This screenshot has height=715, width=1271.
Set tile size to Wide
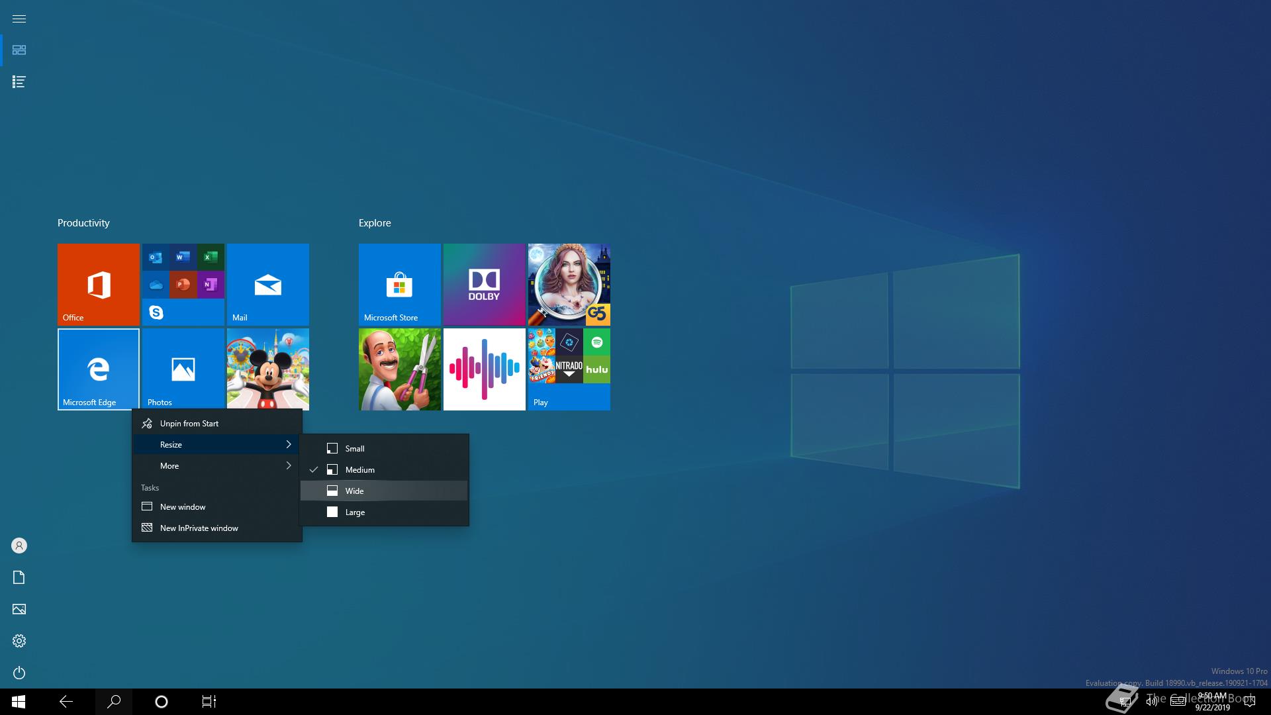click(384, 491)
